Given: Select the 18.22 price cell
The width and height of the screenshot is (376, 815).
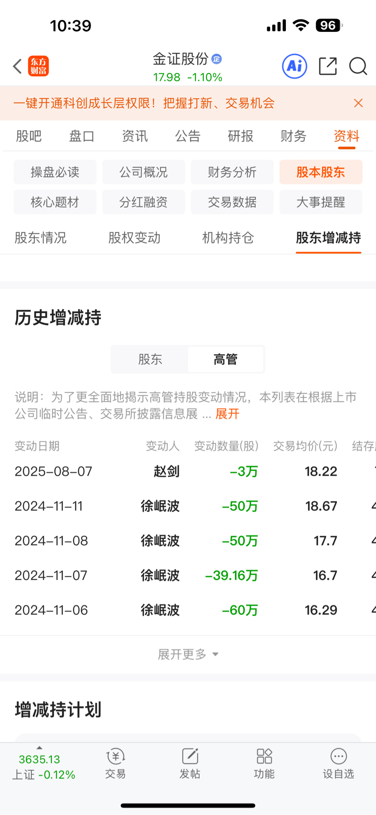Looking at the screenshot, I should (x=321, y=471).
